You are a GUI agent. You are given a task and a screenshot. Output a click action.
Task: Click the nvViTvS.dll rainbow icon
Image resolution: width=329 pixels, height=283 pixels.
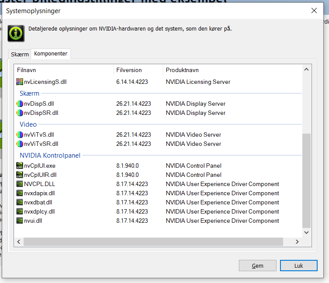[x=20, y=135]
